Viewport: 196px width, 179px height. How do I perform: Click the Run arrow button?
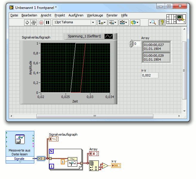(27, 22)
